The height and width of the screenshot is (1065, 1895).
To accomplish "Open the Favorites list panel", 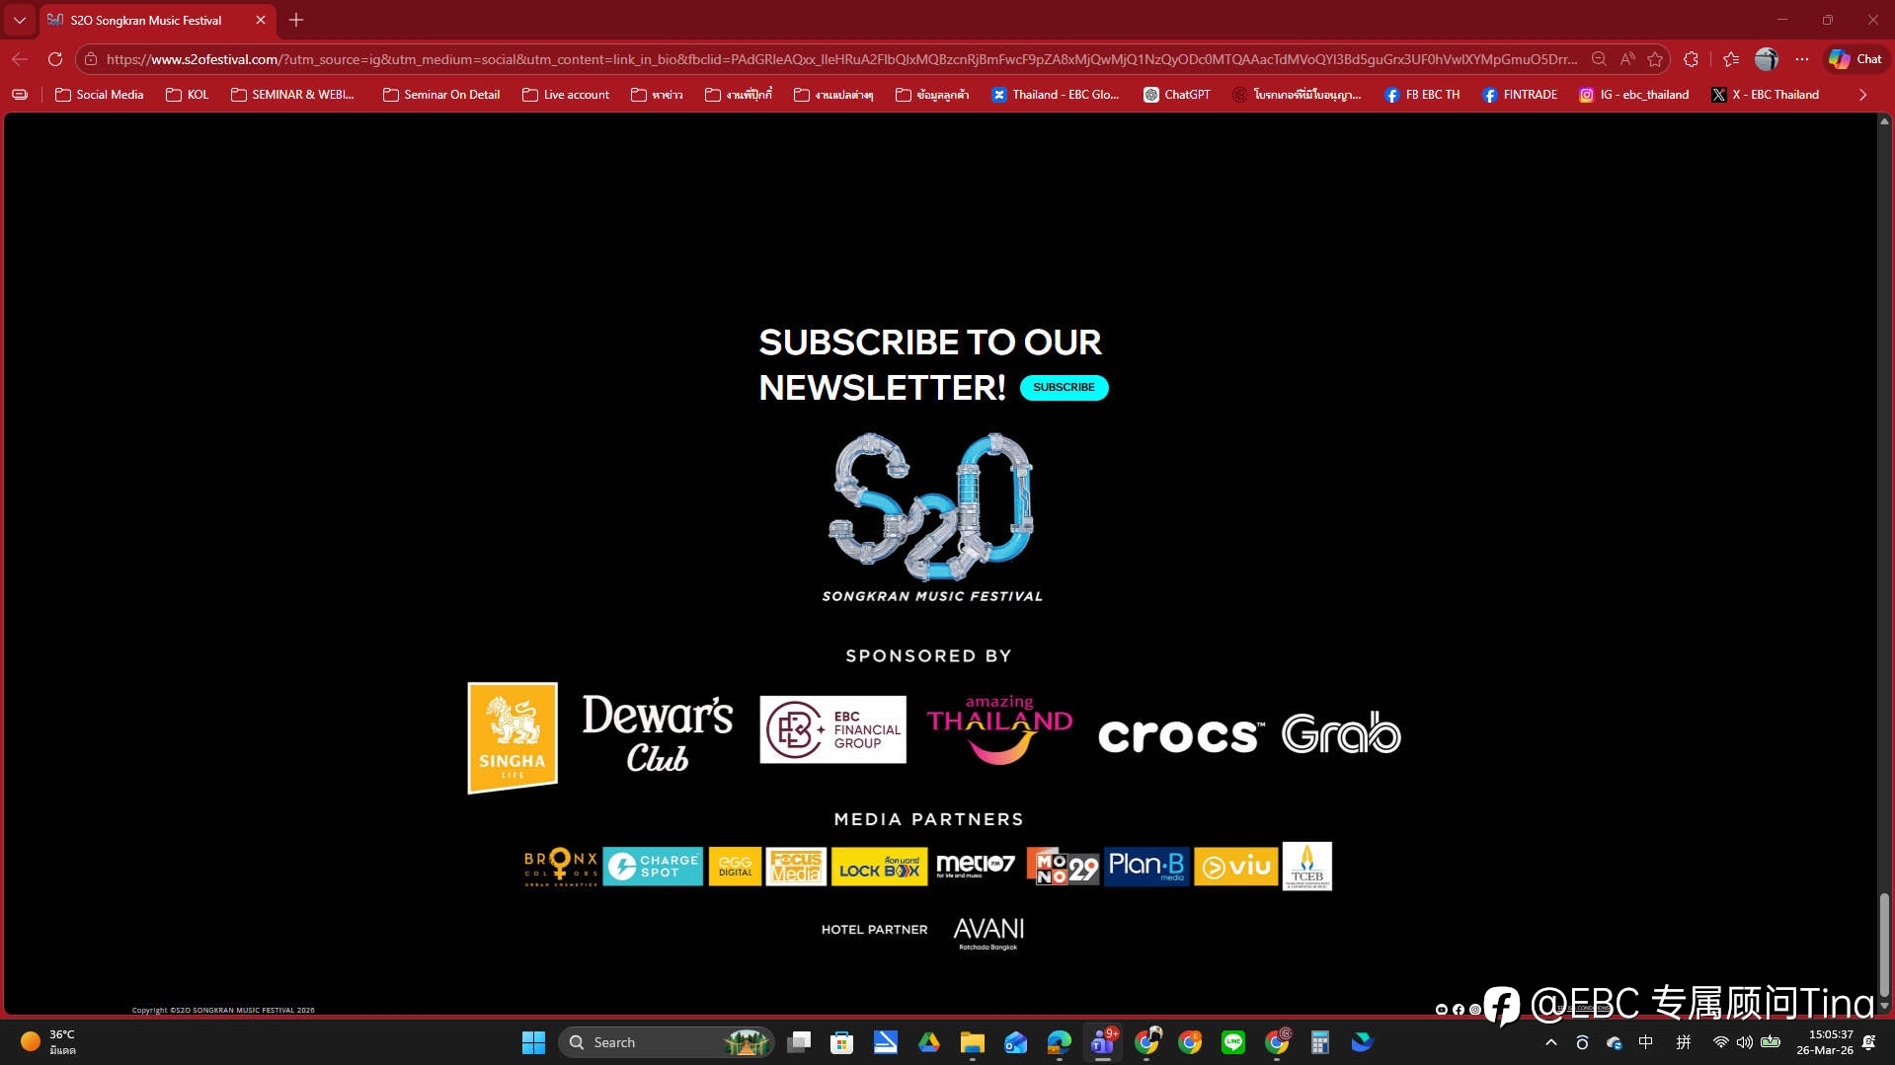I will coord(1731,59).
